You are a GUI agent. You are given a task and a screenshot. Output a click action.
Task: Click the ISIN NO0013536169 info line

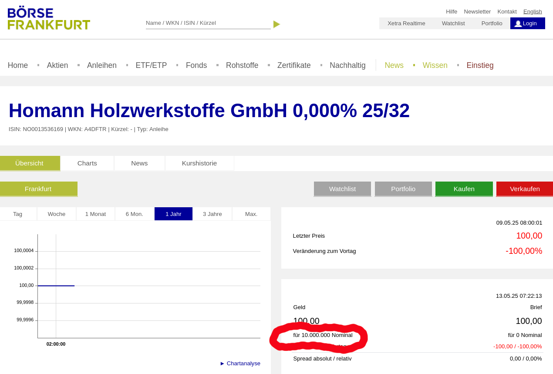pyautogui.click(x=88, y=129)
